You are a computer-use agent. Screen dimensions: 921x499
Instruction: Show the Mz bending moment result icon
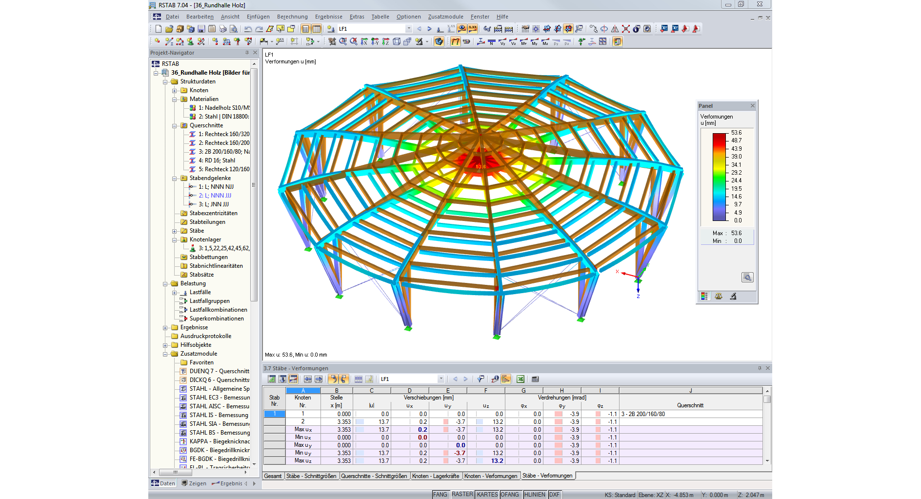pos(545,41)
